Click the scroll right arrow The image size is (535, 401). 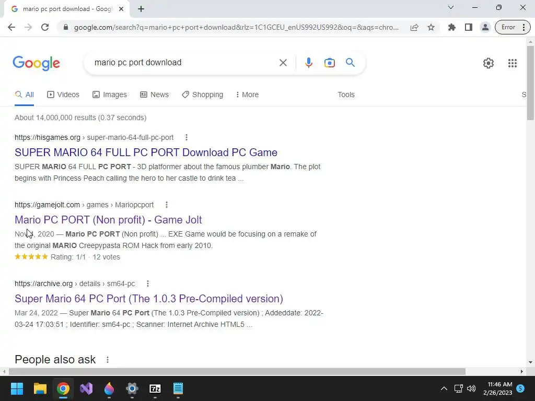pyautogui.click(x=521, y=371)
